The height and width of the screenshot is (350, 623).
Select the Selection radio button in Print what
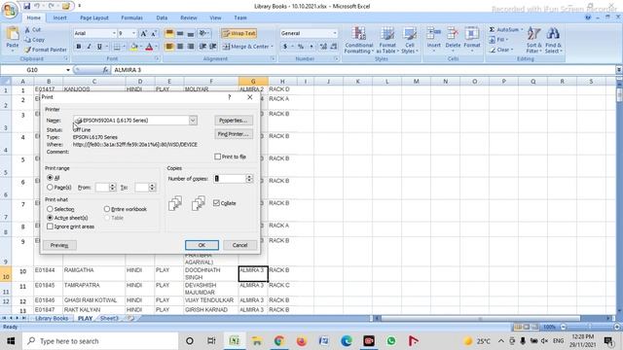click(x=50, y=209)
